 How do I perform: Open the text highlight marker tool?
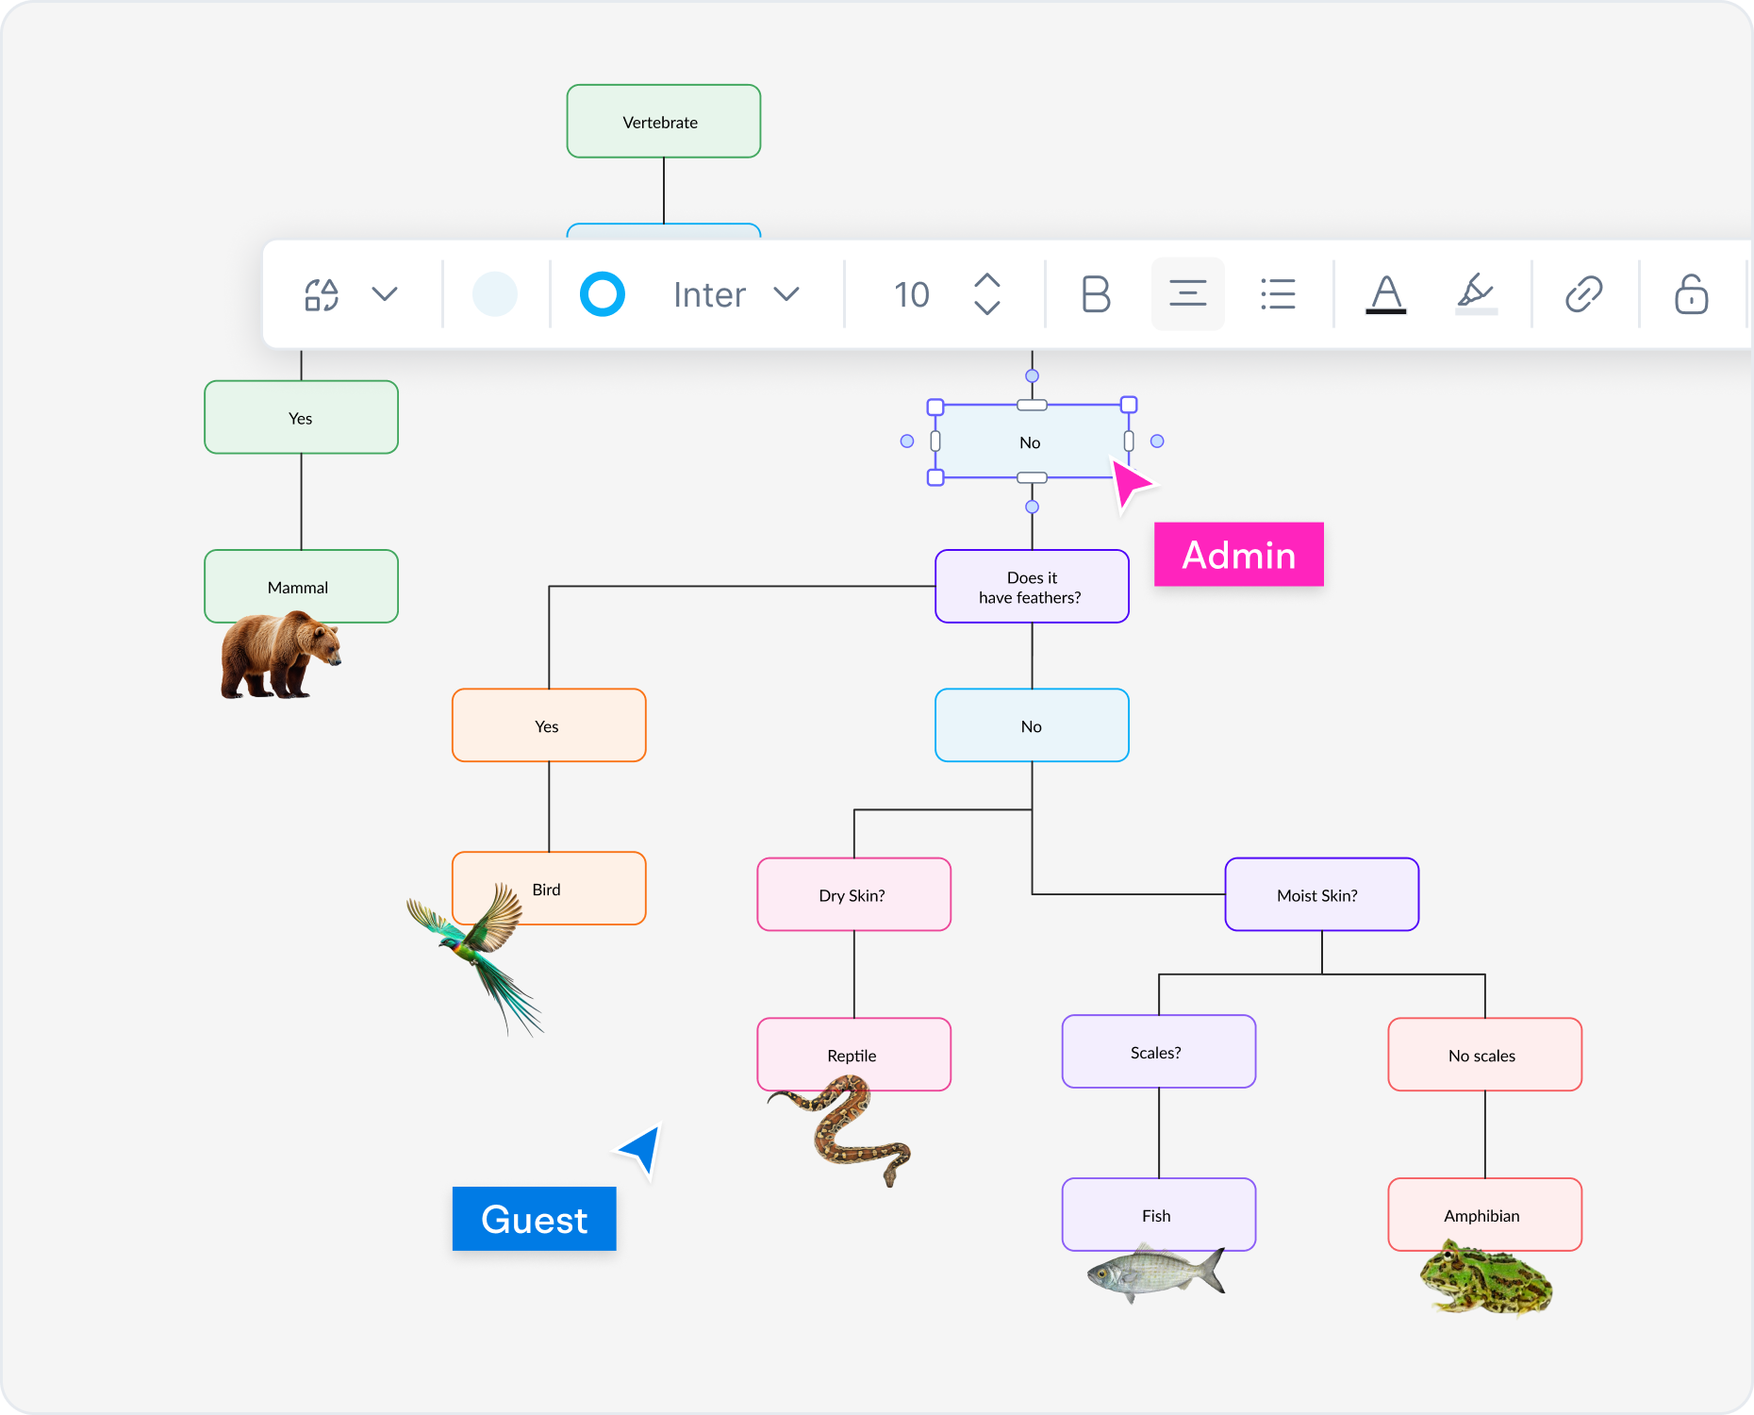tap(1477, 294)
